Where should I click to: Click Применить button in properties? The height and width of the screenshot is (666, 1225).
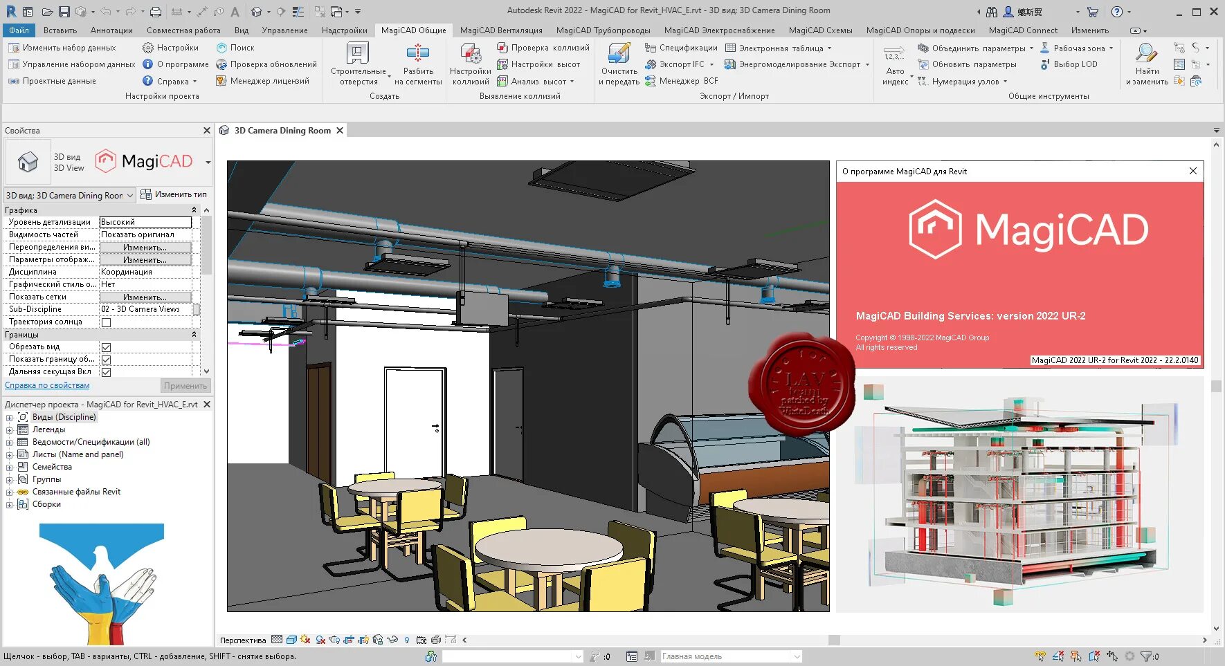click(185, 386)
